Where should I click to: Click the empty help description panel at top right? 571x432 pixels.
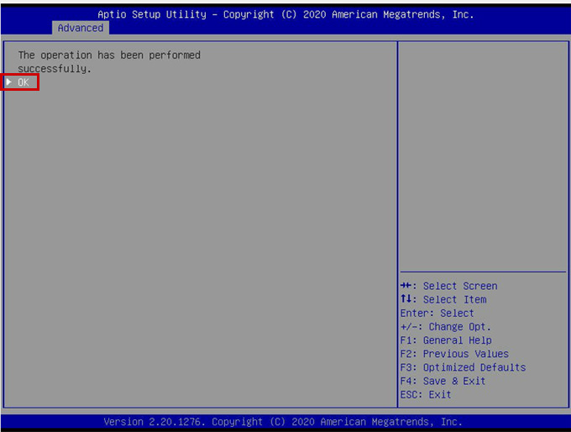pyautogui.click(x=482, y=151)
